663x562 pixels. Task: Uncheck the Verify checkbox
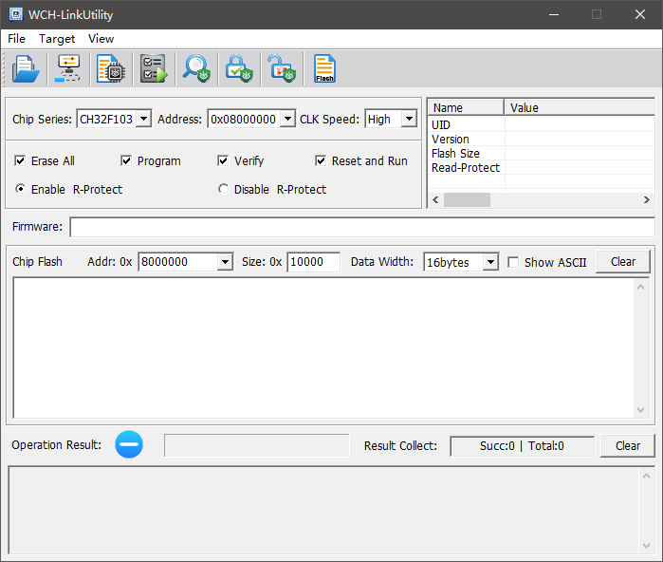point(223,160)
